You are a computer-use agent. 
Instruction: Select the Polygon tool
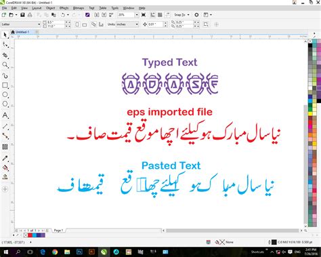[x=5, y=104]
